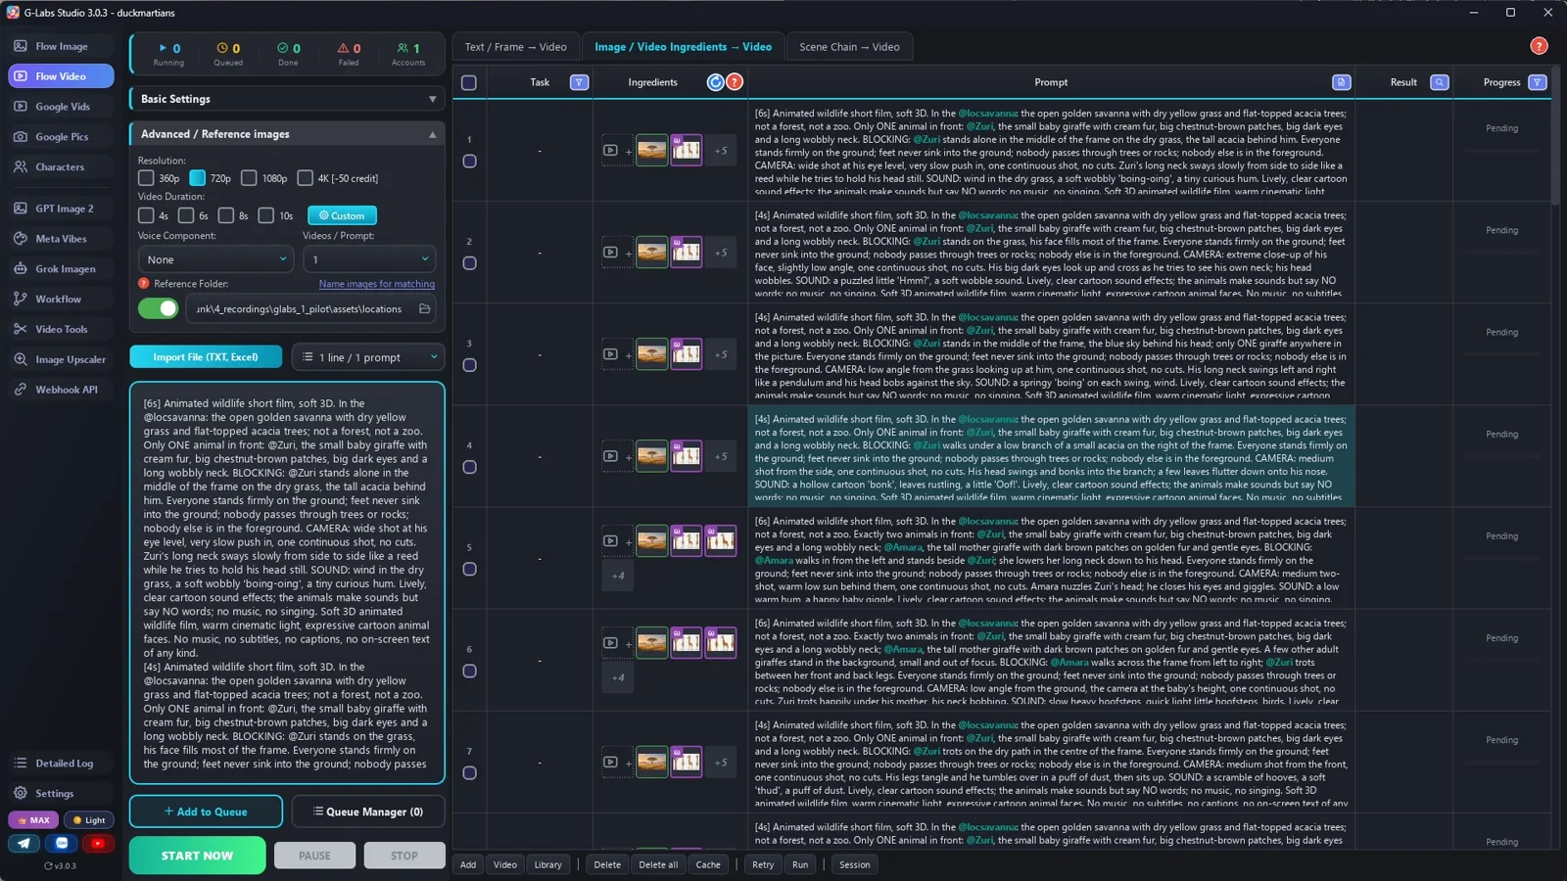
Task: Open Name images for matching link
Action: (376, 284)
